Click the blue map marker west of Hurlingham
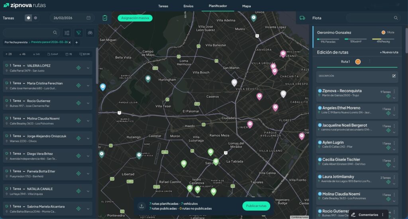Viewport: 408px width, 219px height. pyautogui.click(x=103, y=87)
